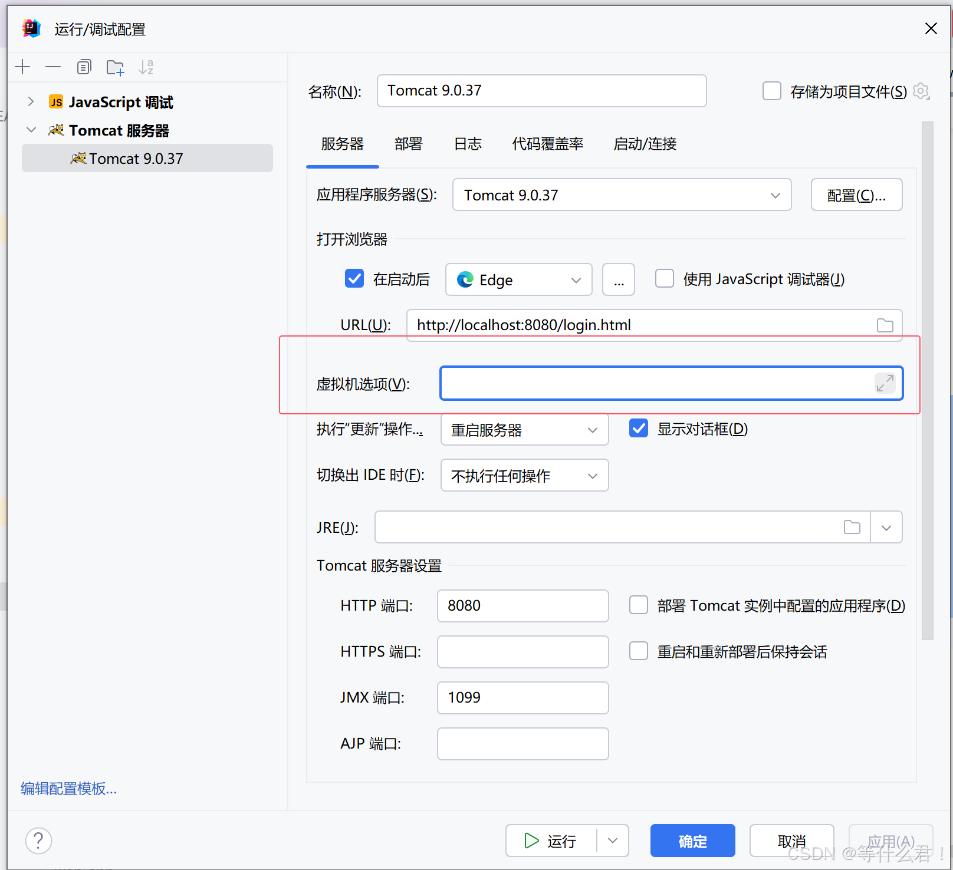The image size is (953, 870).
Task: Click the 取消 button
Action: (x=792, y=841)
